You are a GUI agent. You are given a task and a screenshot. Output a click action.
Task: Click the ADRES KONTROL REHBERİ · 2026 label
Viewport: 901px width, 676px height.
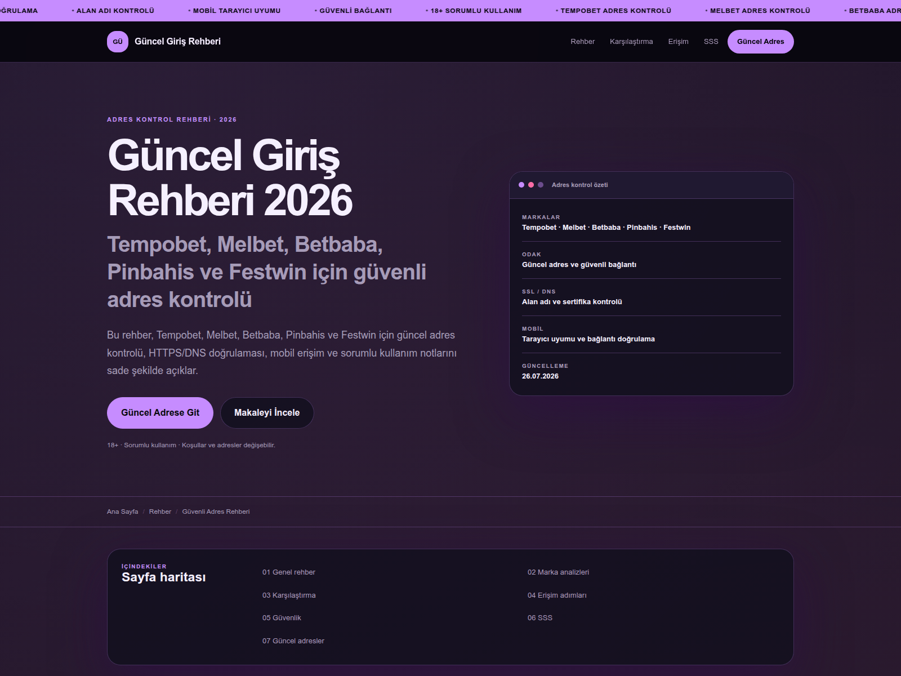click(x=172, y=119)
